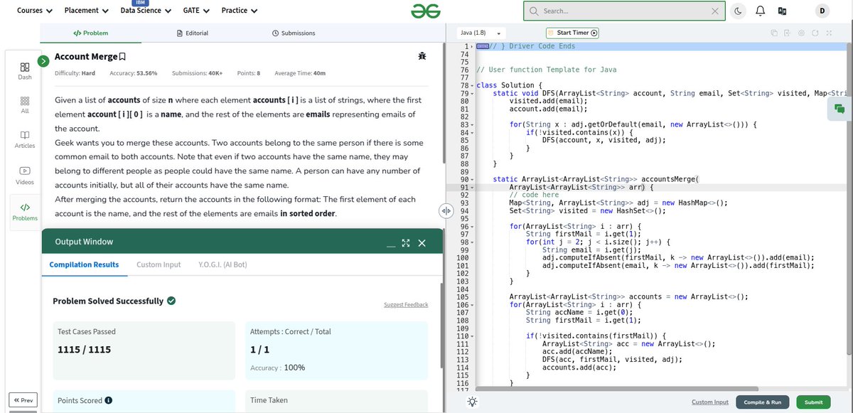
Task: Open Dash in the sidebar
Action: click(x=24, y=70)
